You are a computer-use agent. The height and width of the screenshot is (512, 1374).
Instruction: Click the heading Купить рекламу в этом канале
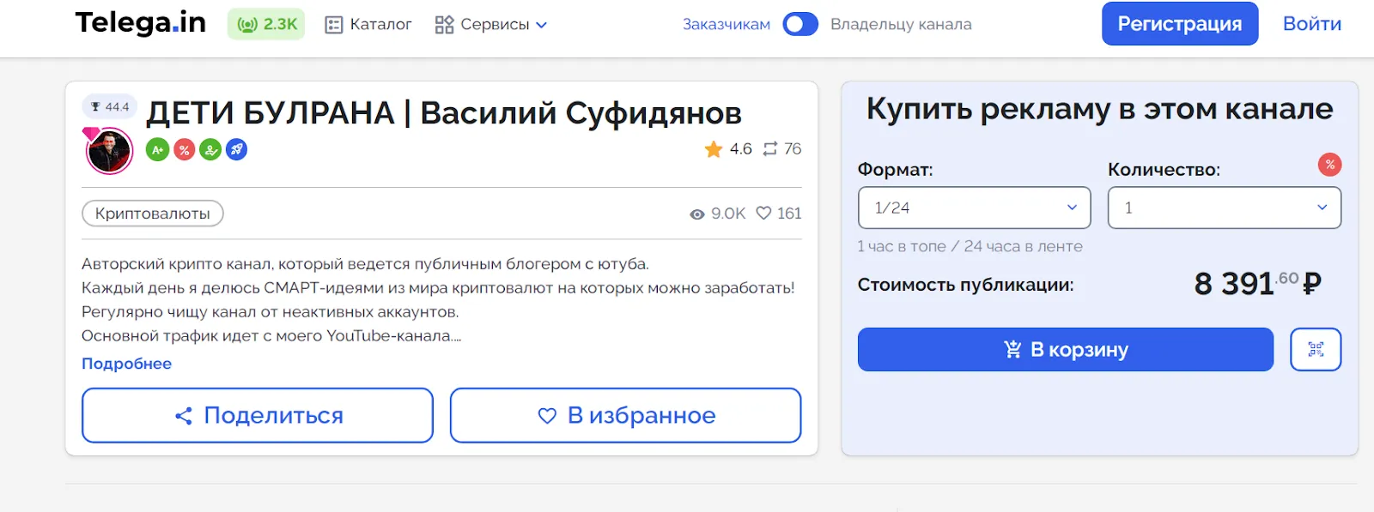click(x=1099, y=109)
